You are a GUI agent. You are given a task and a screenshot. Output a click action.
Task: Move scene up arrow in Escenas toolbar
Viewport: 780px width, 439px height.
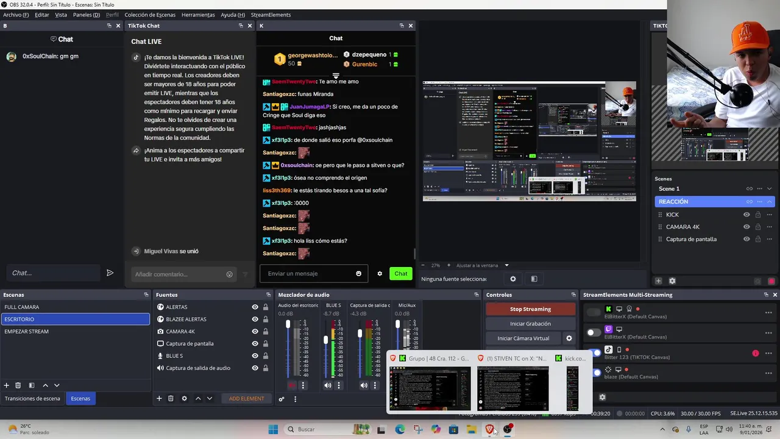[x=45, y=385]
